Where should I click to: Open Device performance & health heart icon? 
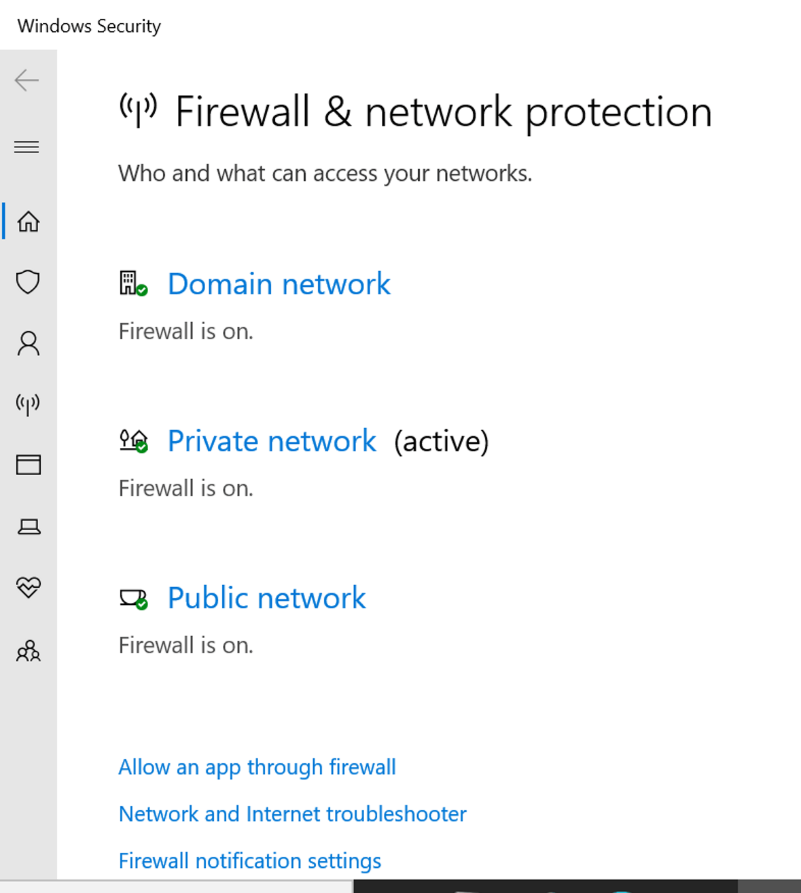pos(29,587)
